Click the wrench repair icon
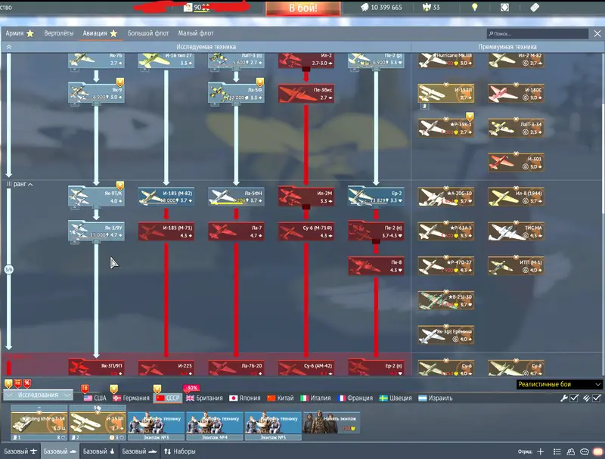Screen dimensions: 605x459 click(563, 398)
